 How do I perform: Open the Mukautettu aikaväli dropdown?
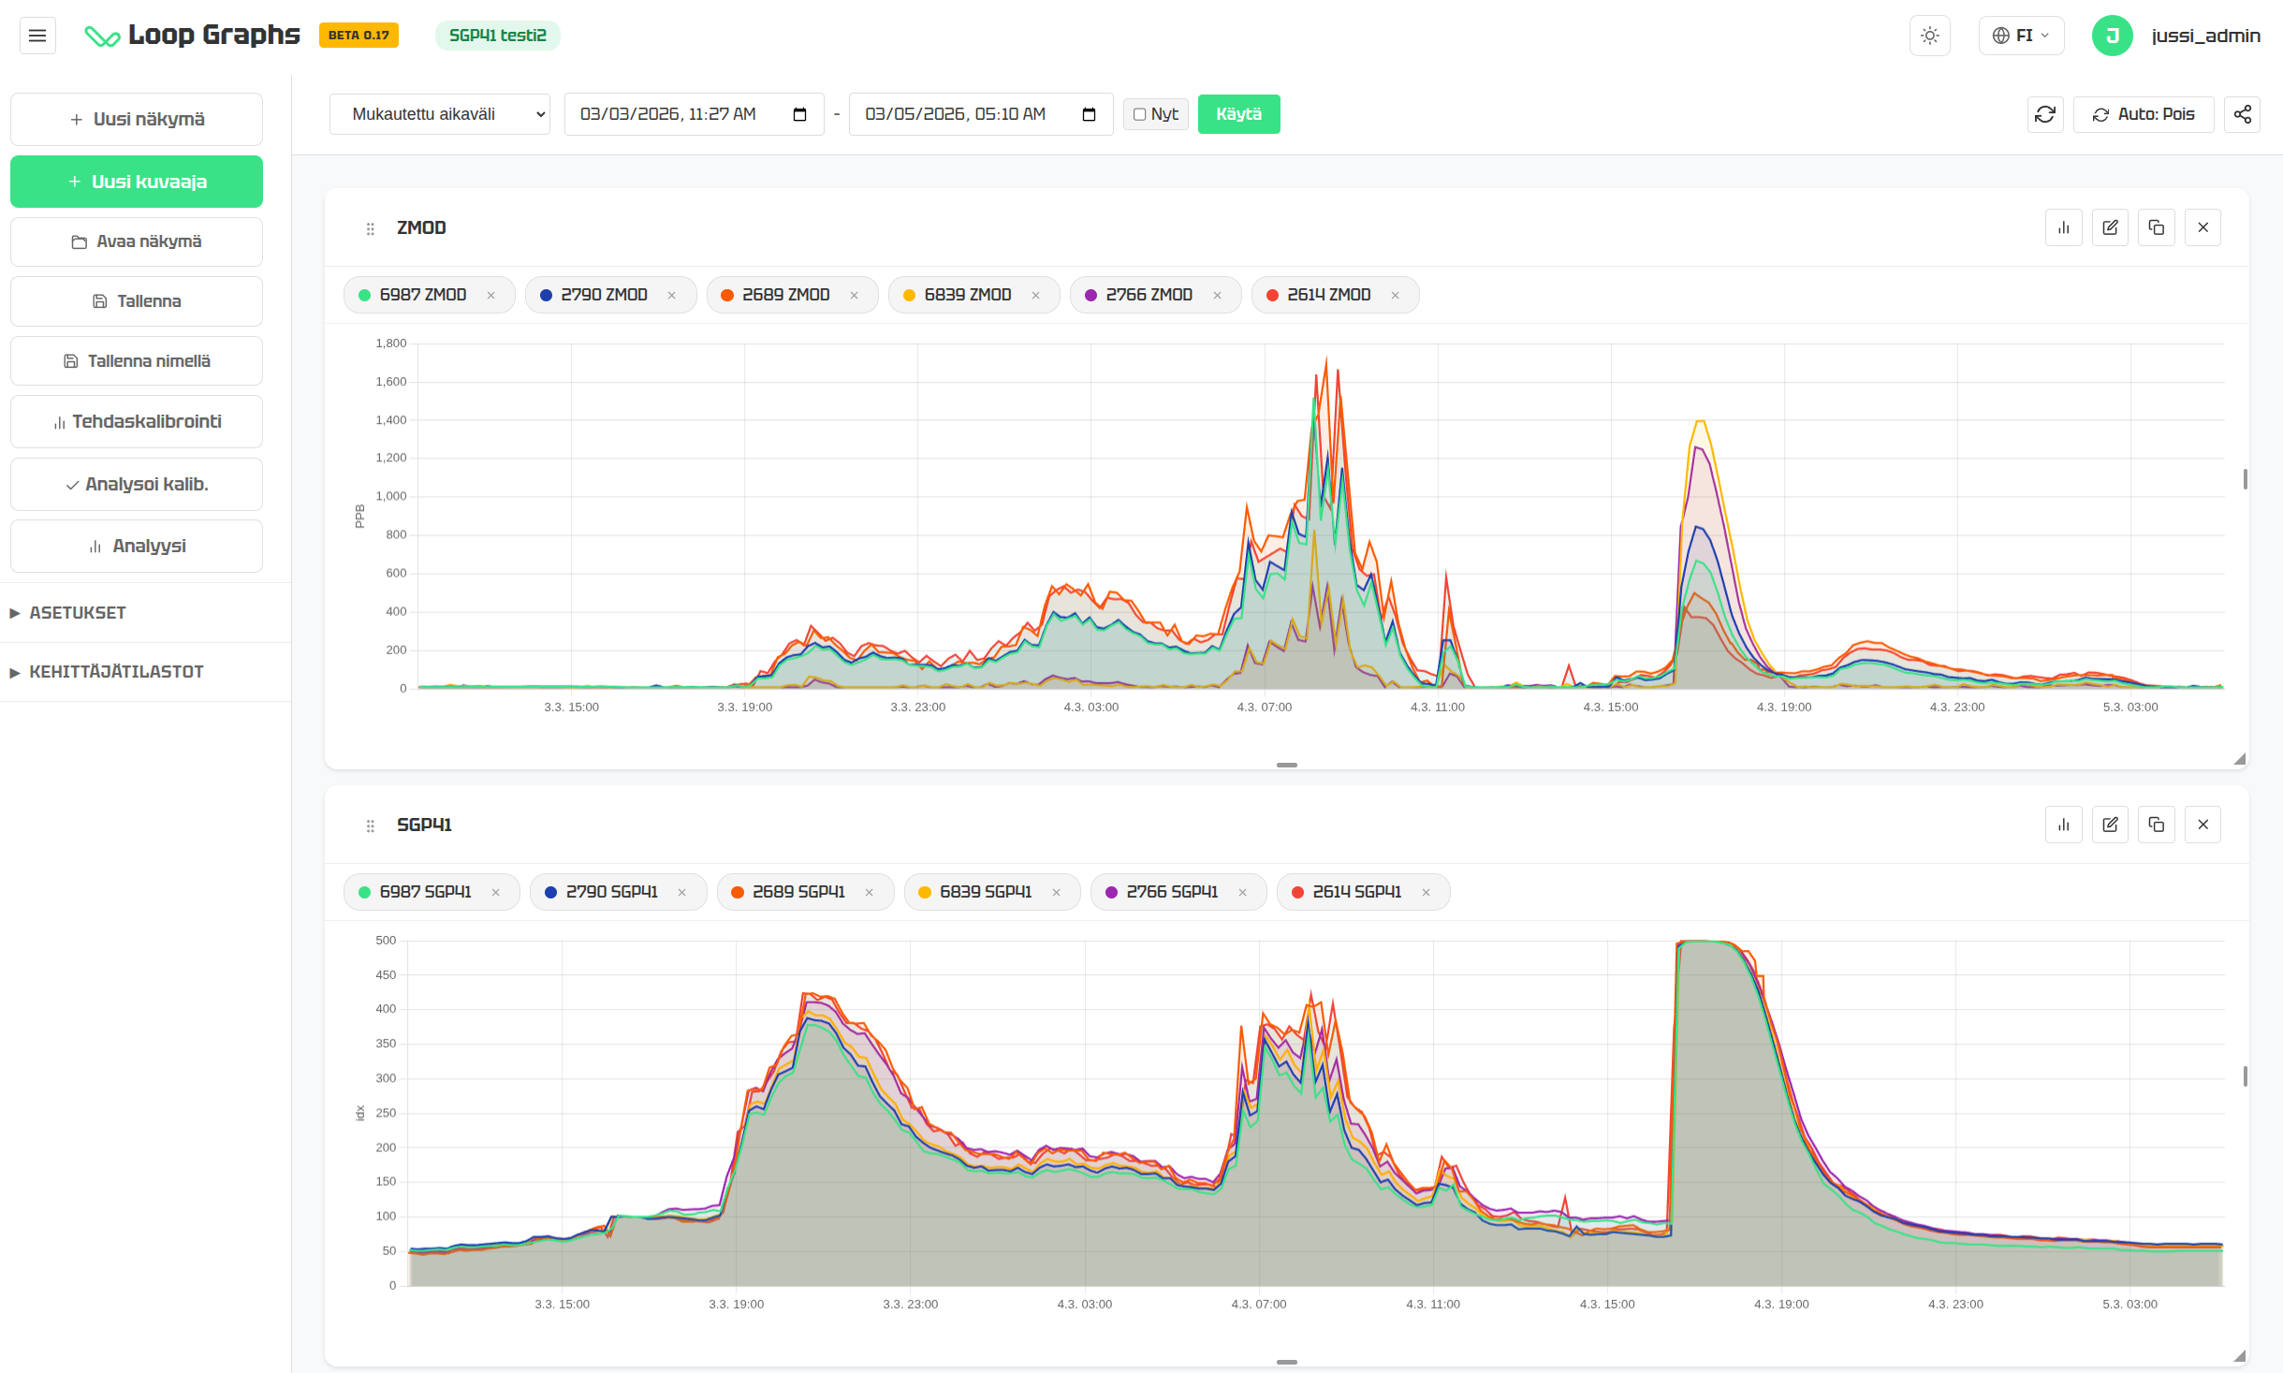(439, 114)
